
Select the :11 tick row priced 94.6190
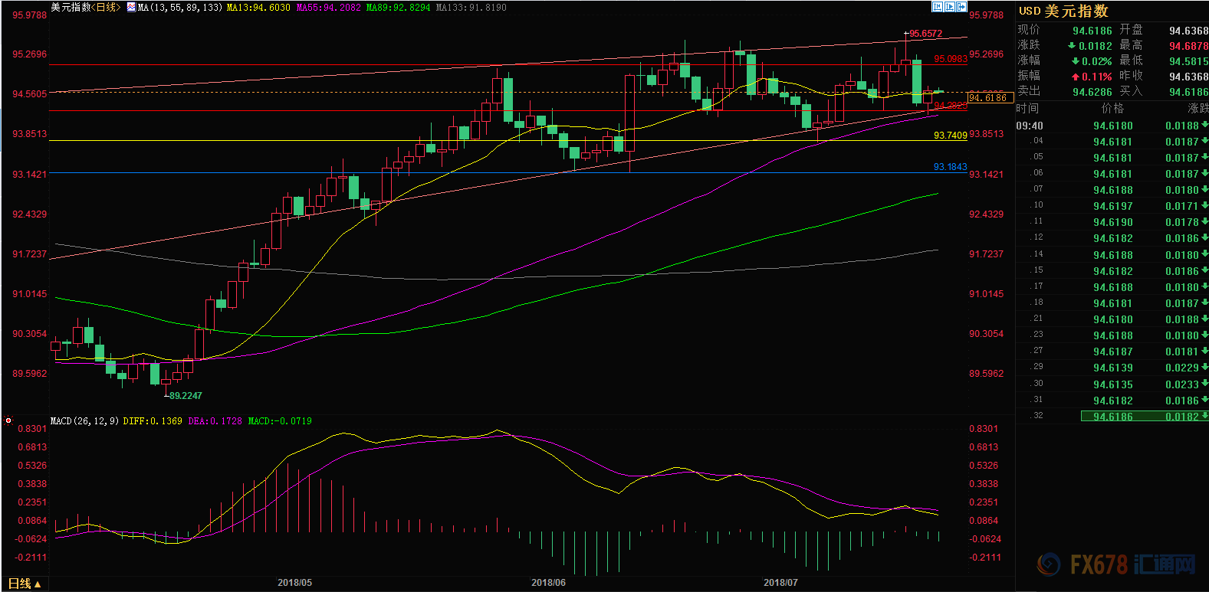1112,221
